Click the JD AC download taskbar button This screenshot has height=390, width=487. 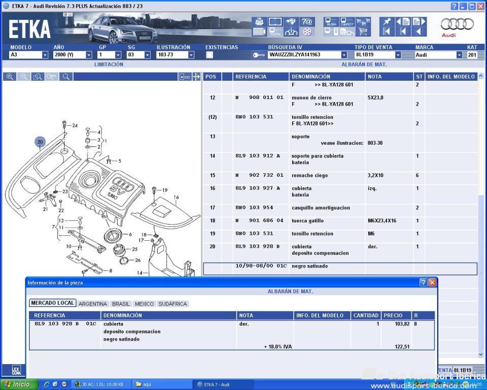pyautogui.click(x=102, y=385)
